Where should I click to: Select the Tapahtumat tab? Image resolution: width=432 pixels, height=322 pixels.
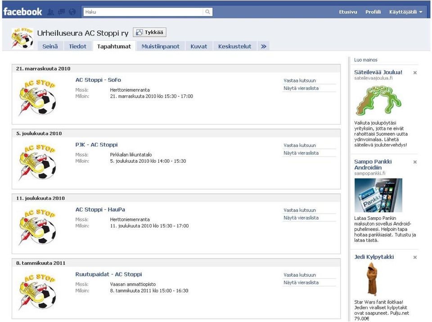(x=114, y=46)
